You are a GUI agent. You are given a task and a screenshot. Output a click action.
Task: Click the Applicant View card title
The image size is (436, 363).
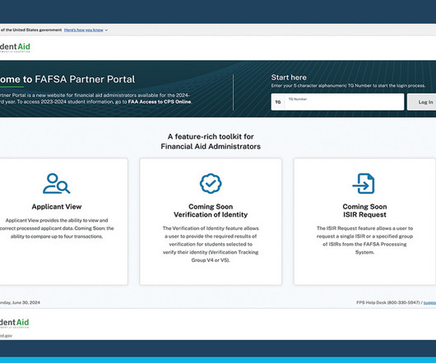(57, 207)
